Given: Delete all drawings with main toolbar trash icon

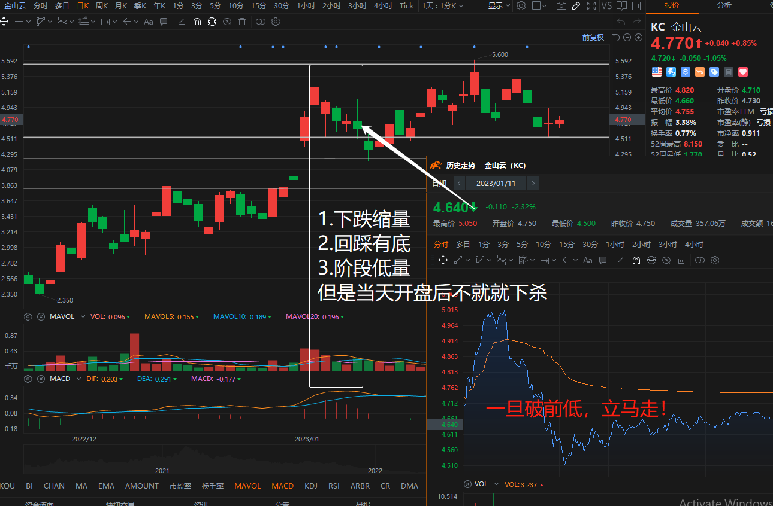Looking at the screenshot, I should pos(242,22).
